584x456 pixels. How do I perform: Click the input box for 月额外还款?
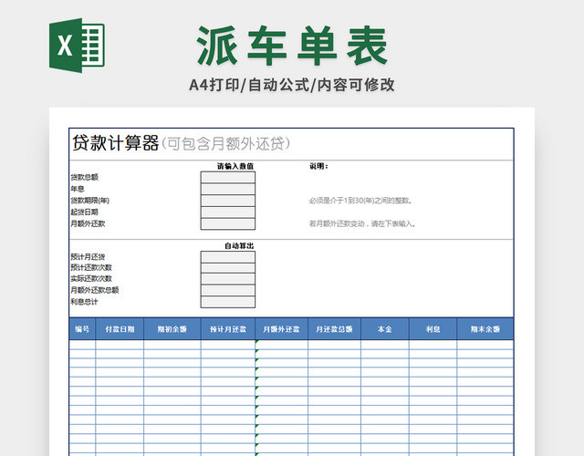click(228, 223)
